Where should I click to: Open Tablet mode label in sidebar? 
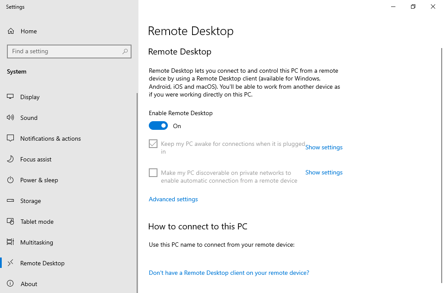tap(37, 222)
